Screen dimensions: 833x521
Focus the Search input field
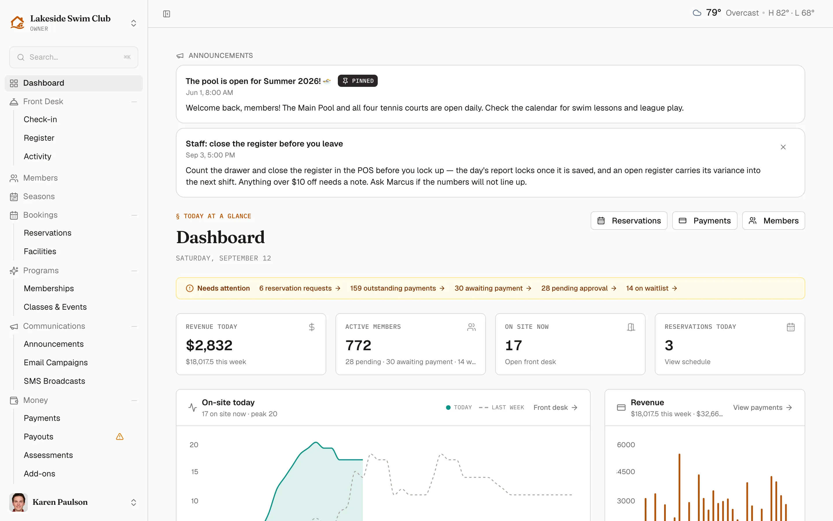click(x=74, y=57)
